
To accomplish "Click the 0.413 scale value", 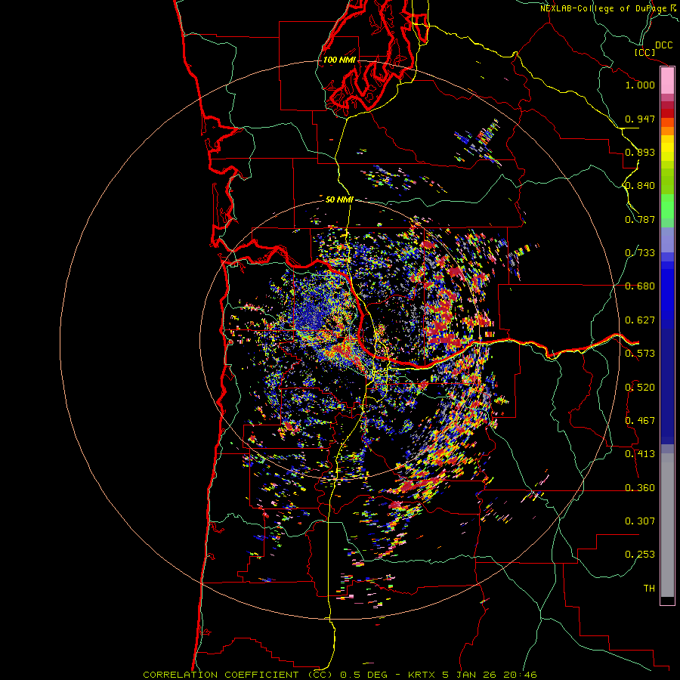I will click(640, 454).
